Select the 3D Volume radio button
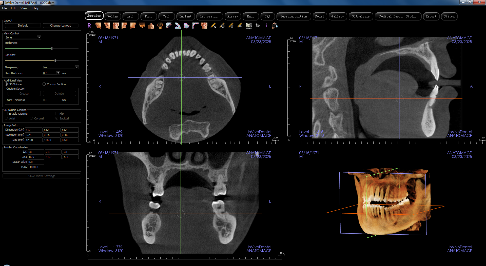Screen dimensions: 486x266 point(6,84)
